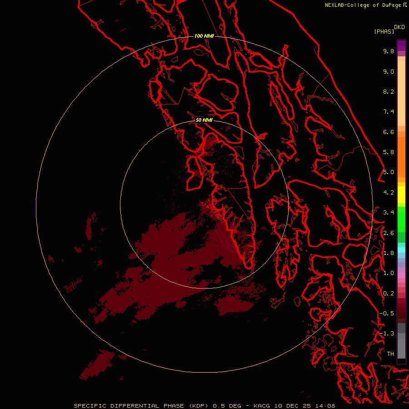Screen dimensions: 409x409
Task: Click the [PHAS] unit label
Action: pyautogui.click(x=384, y=31)
